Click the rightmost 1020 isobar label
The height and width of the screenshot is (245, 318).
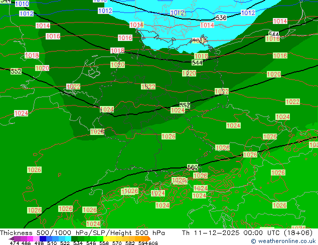pos(274,74)
